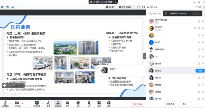Expand share options arrow beside 共享屏幕
Screen dimensions: 205x108
(42, 104)
